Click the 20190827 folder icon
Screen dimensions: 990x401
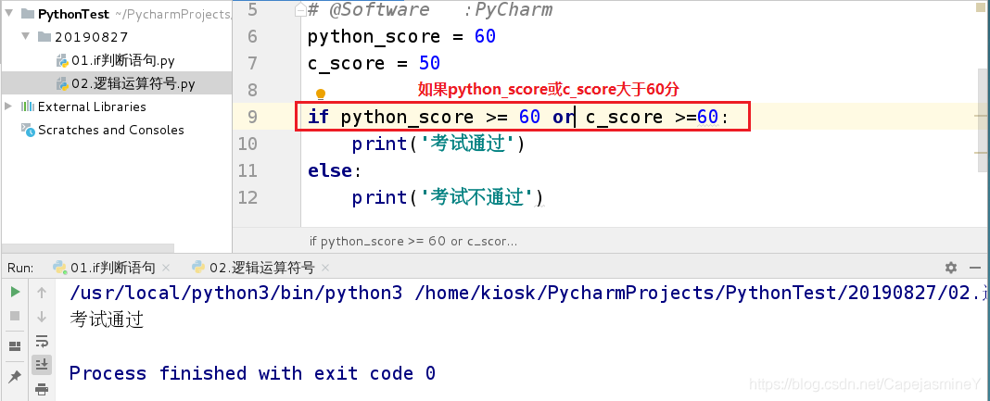pyautogui.click(x=44, y=36)
